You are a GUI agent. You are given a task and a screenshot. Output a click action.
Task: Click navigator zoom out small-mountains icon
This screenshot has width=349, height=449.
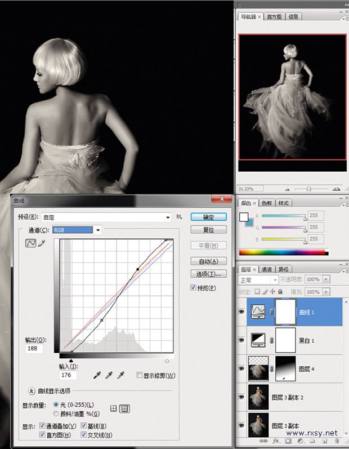click(x=287, y=189)
